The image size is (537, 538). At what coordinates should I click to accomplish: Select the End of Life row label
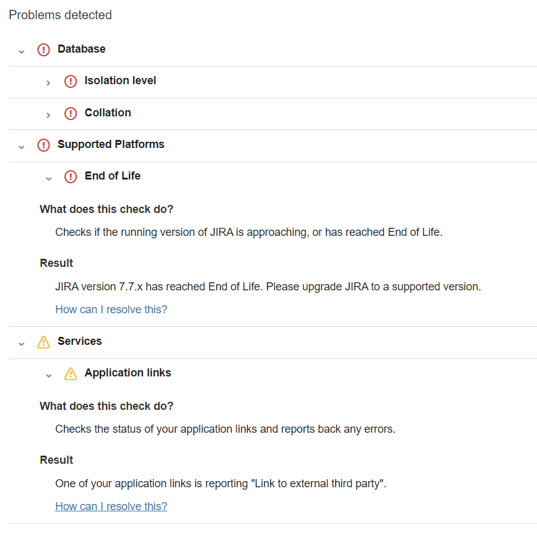coord(113,176)
